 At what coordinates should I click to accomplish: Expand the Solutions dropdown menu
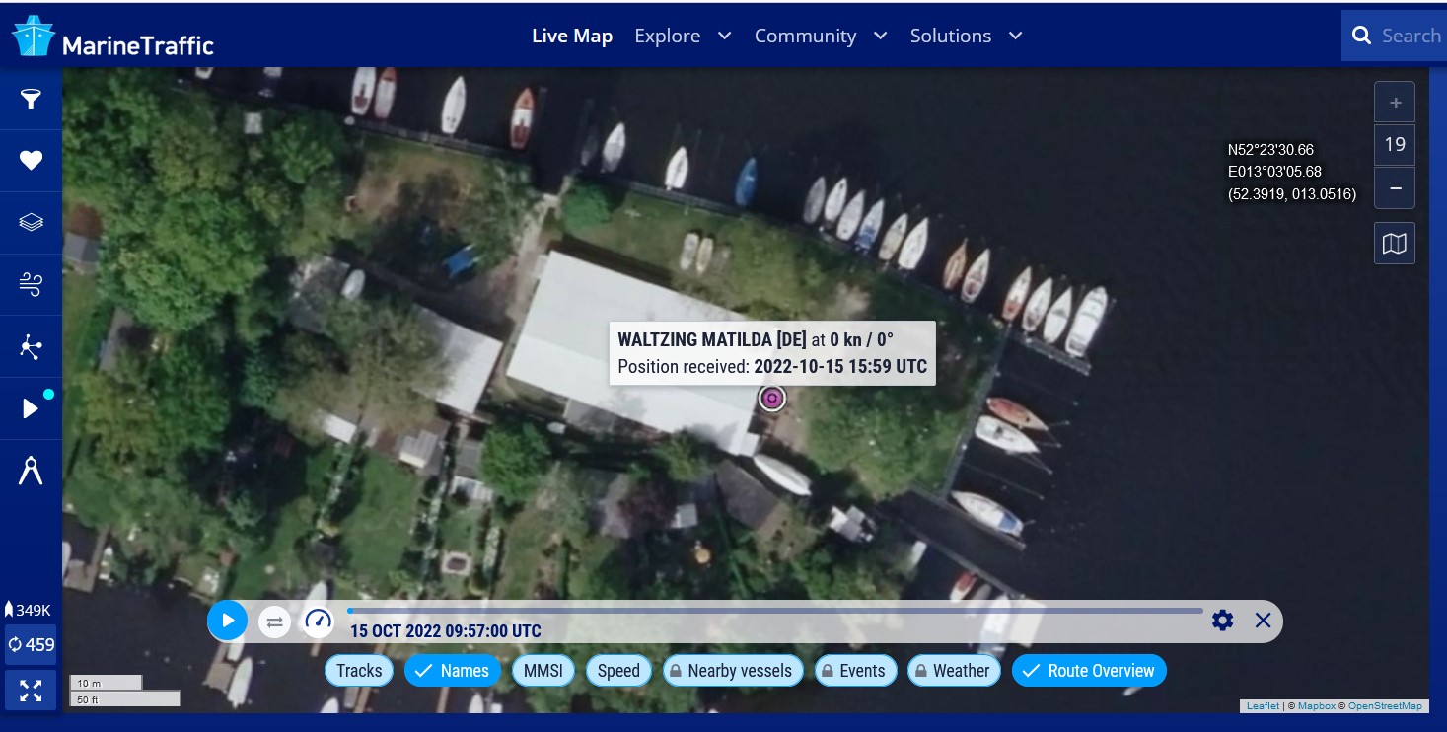point(965,36)
